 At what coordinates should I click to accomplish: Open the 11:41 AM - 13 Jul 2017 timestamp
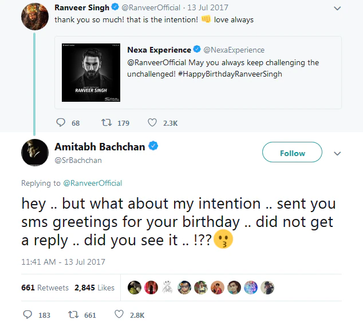[63, 262]
